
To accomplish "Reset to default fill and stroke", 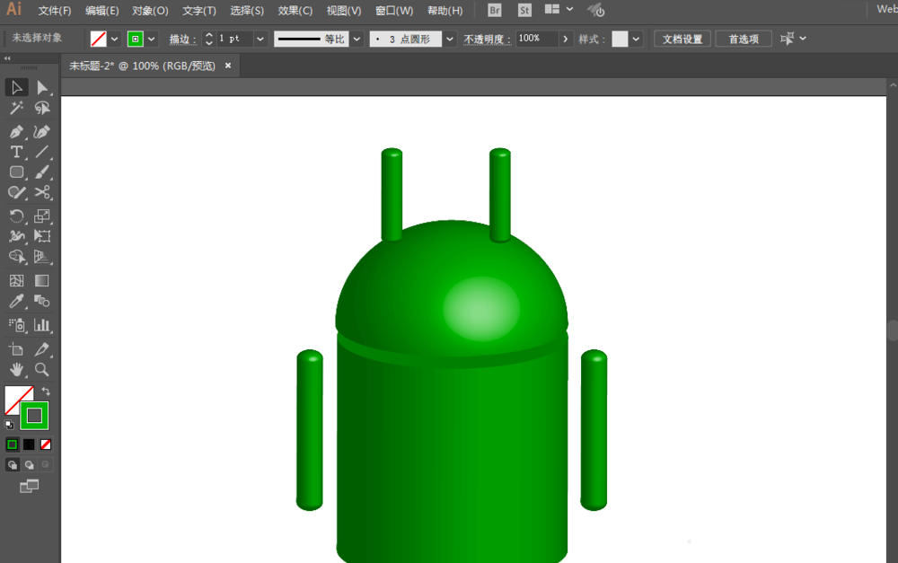I will coord(9,425).
